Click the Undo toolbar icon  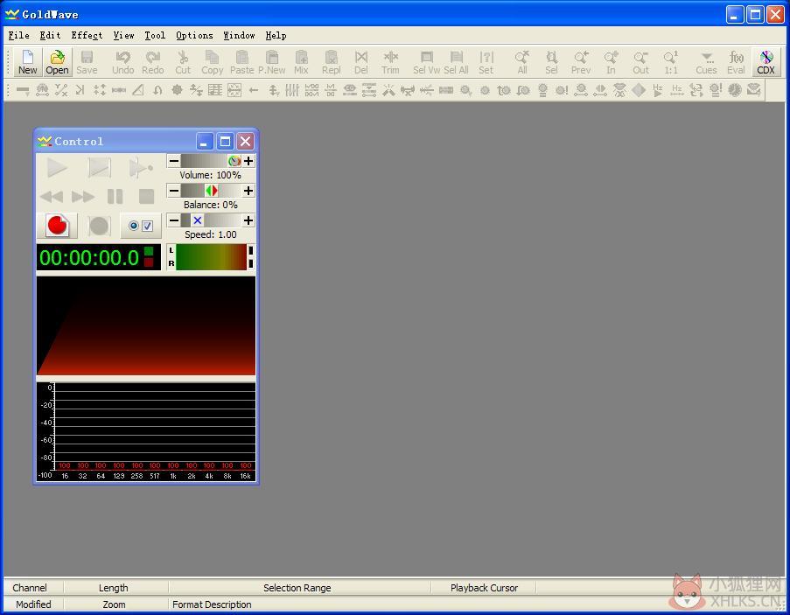tap(123, 62)
